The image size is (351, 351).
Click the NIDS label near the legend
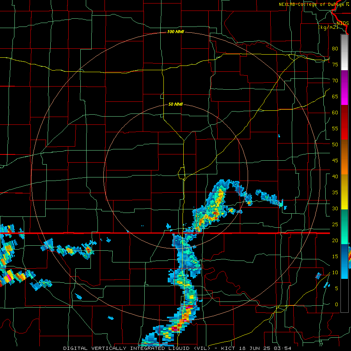(x=342, y=23)
